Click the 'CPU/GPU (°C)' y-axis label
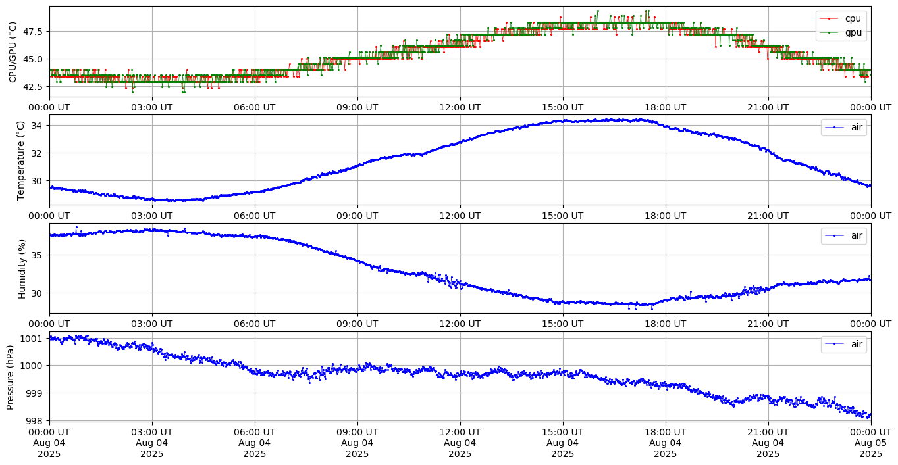Image resolution: width=898 pixels, height=465 pixels. click(x=13, y=52)
